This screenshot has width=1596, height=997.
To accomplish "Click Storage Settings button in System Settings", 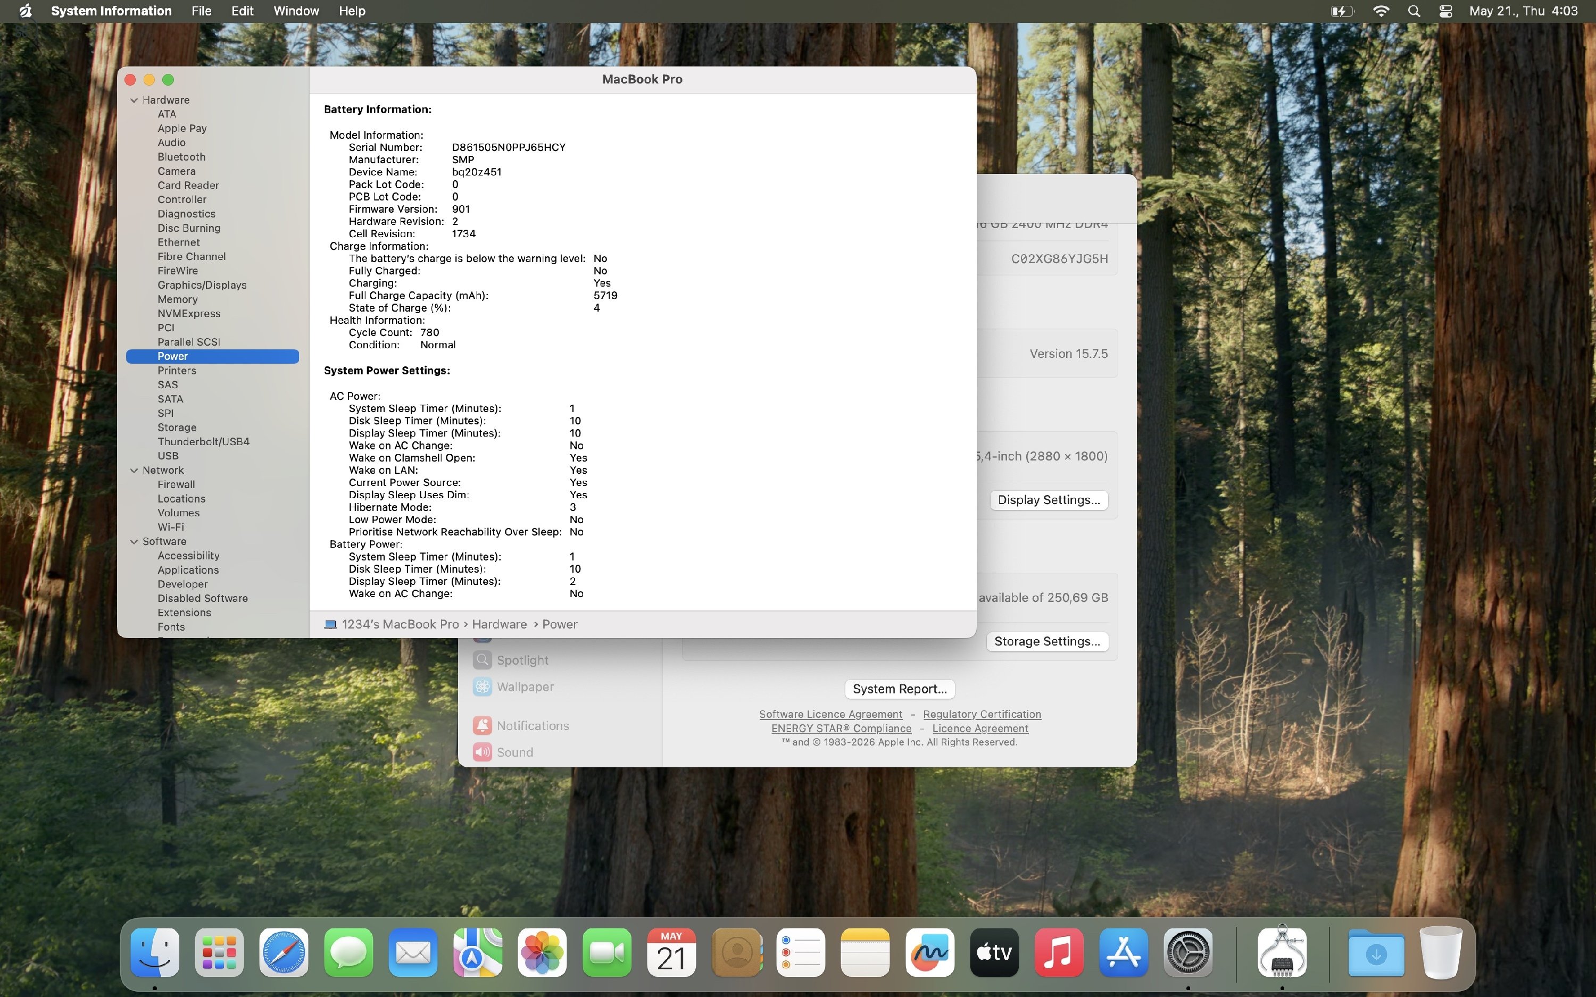I will 1046,642.
